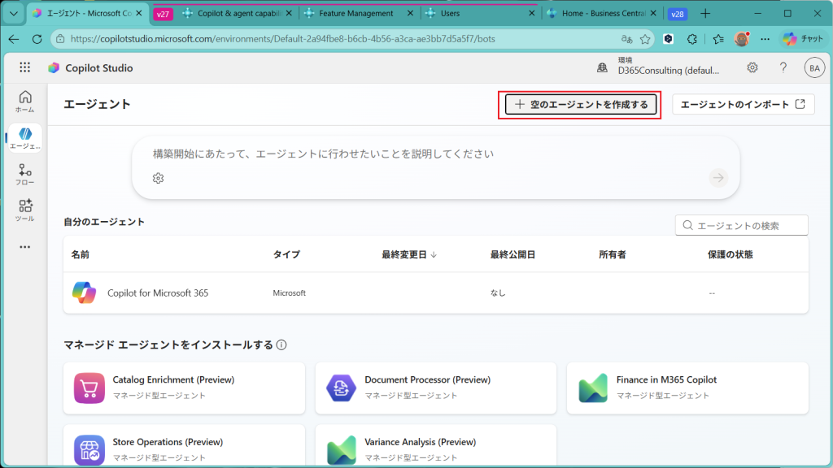Refresh the page in browser toolbar
This screenshot has width=833, height=468.
(37, 39)
